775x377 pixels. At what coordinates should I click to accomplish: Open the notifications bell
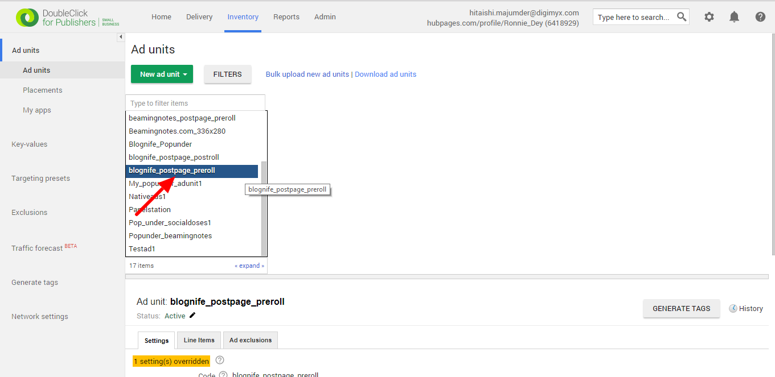pyautogui.click(x=734, y=17)
